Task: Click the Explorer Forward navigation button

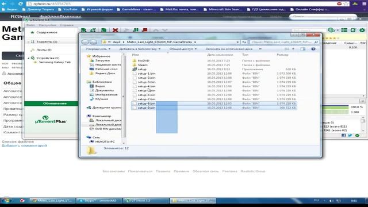Action: point(93,42)
